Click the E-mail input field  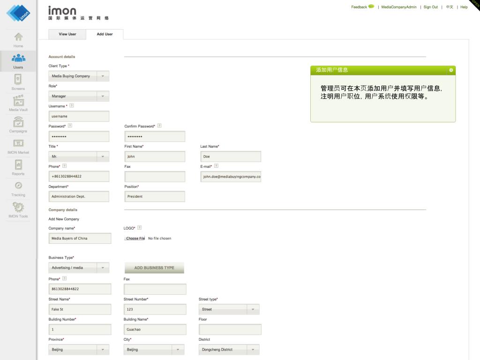(x=231, y=177)
